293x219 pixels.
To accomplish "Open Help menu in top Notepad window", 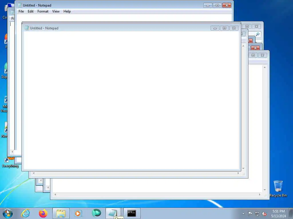I will [x=67, y=11].
